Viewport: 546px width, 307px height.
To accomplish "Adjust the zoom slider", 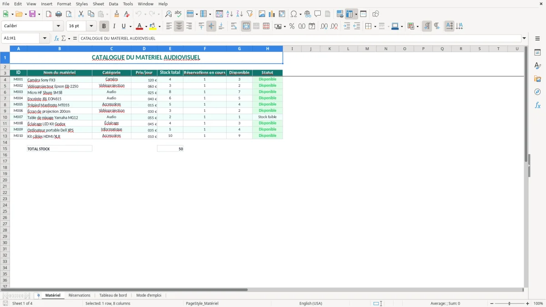I will click(510, 303).
